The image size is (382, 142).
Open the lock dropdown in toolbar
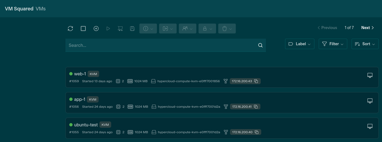[207, 29]
